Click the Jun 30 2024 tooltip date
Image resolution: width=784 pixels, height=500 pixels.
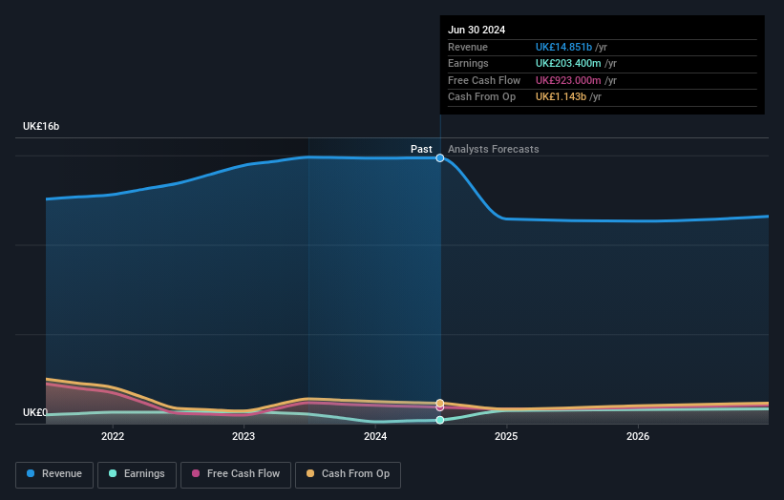[x=477, y=30]
